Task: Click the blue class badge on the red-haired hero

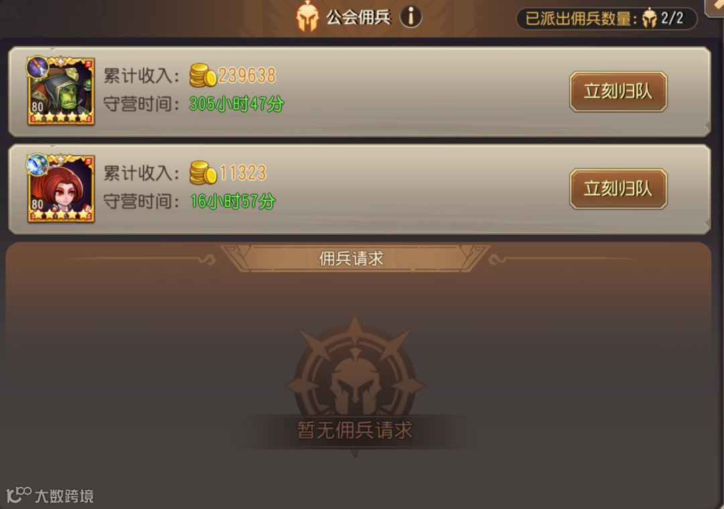Action: 38,165
